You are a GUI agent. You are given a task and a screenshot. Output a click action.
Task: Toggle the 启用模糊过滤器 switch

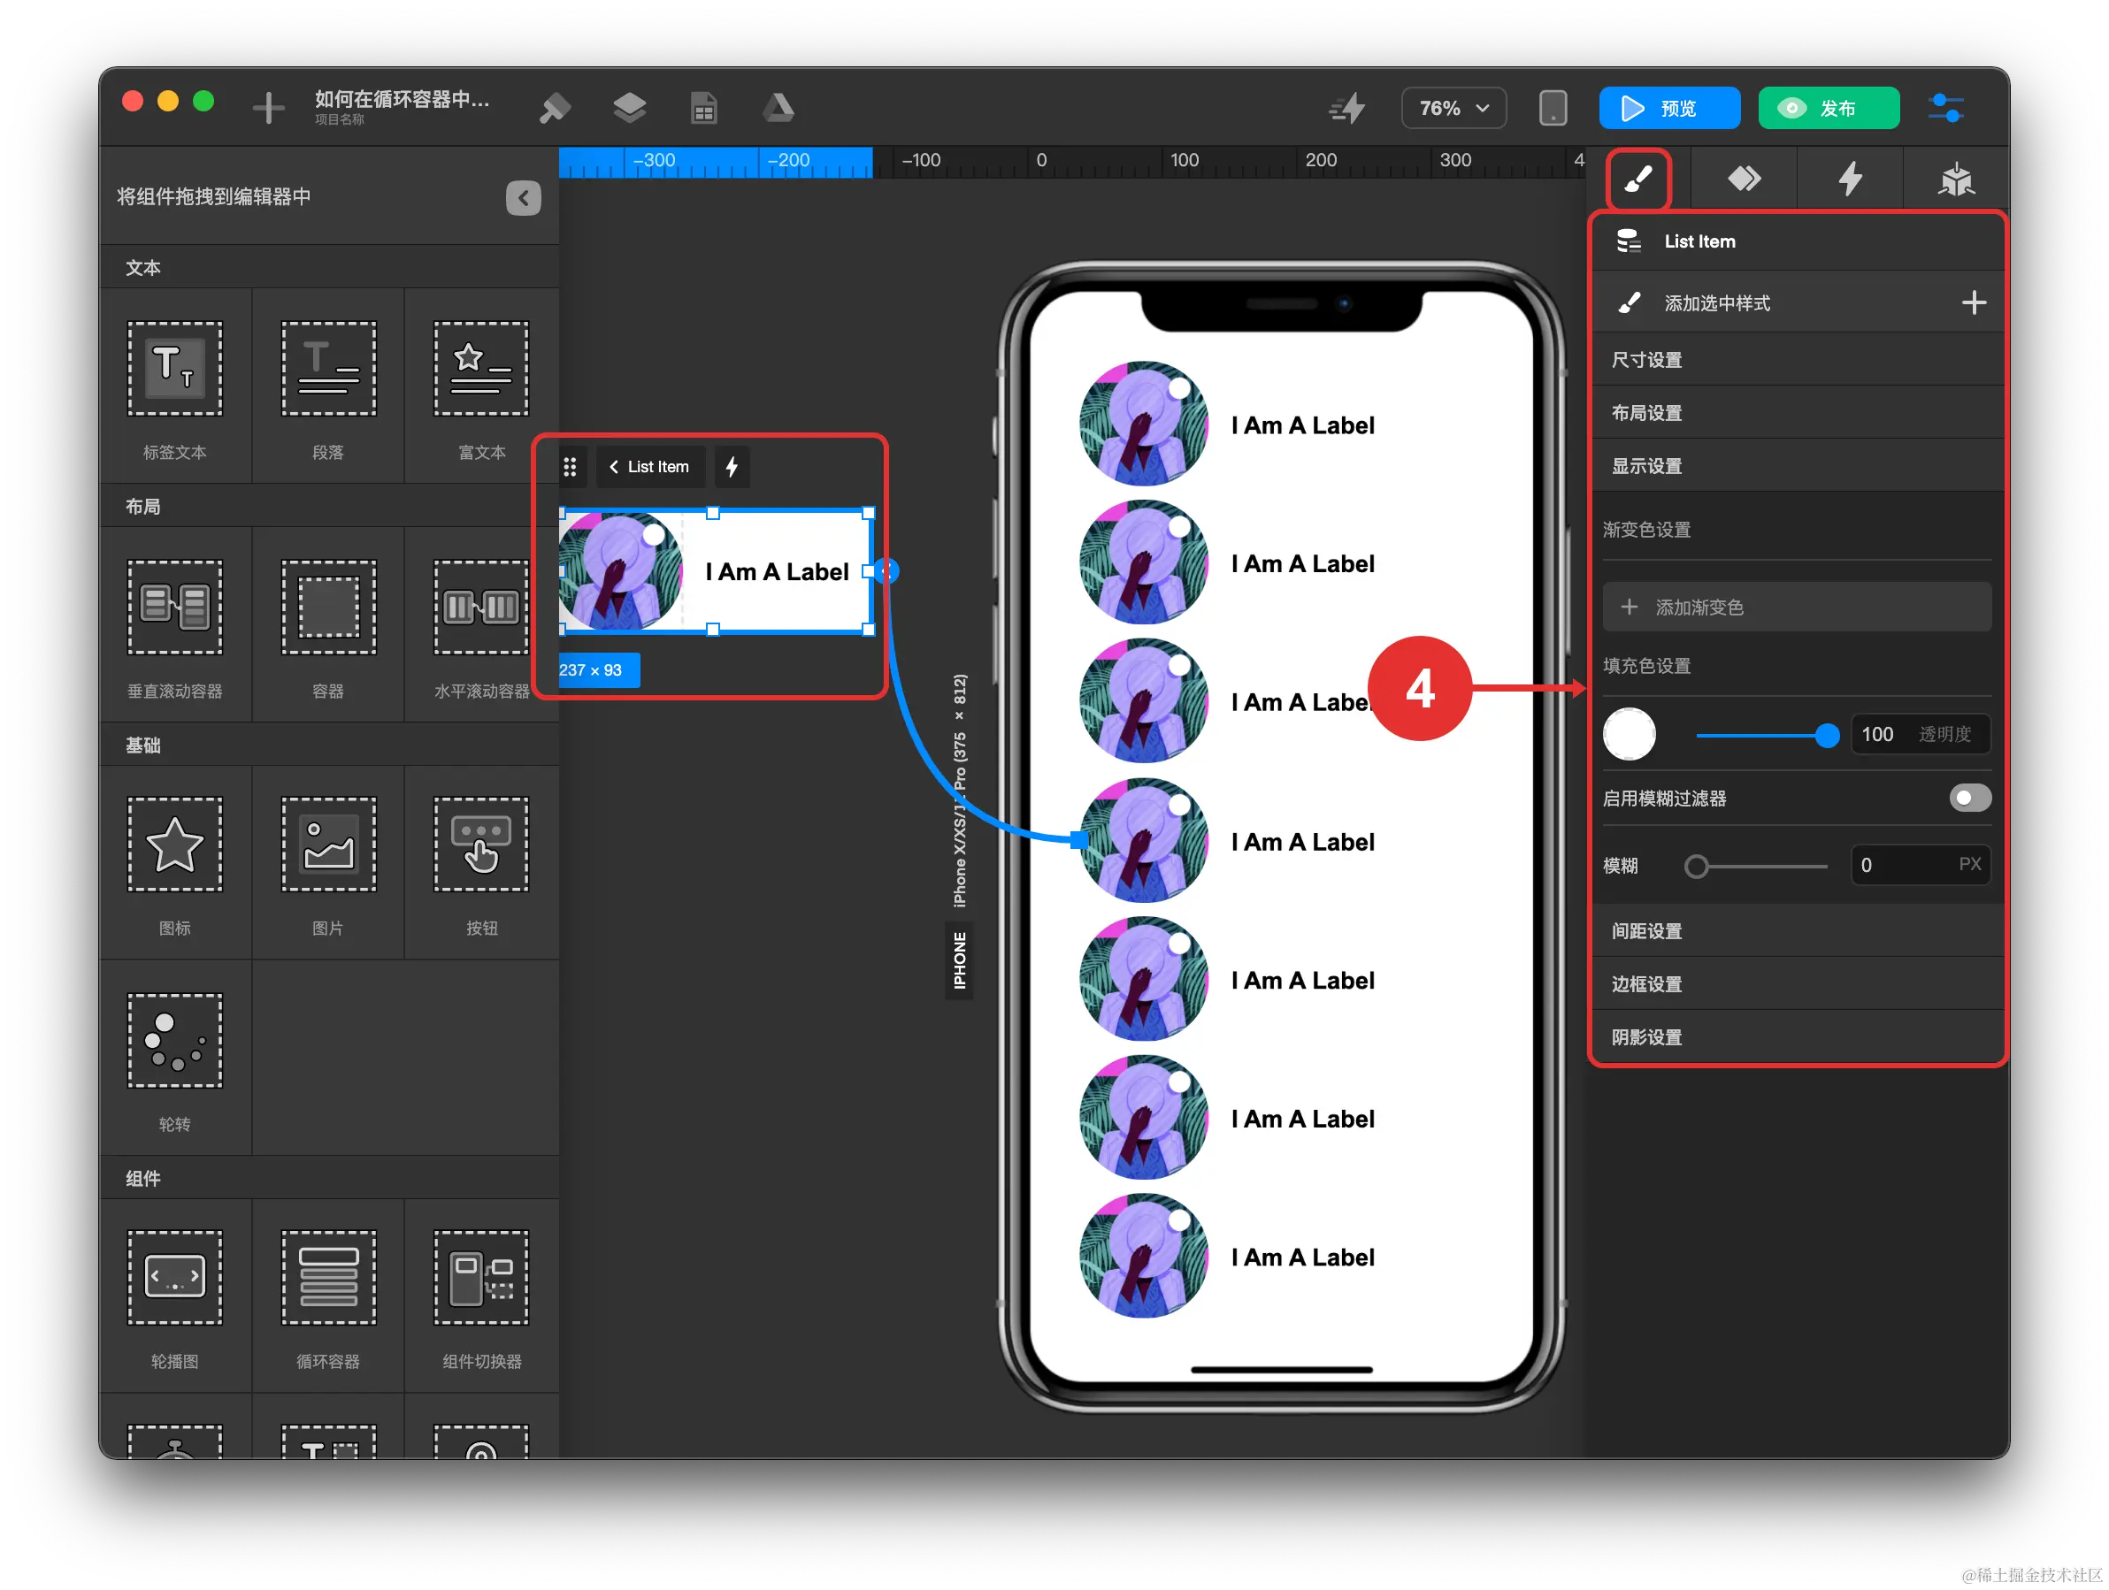point(1970,798)
